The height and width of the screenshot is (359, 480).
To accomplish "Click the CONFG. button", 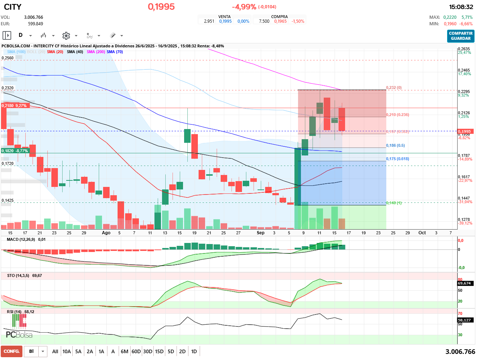I will coord(12,351).
